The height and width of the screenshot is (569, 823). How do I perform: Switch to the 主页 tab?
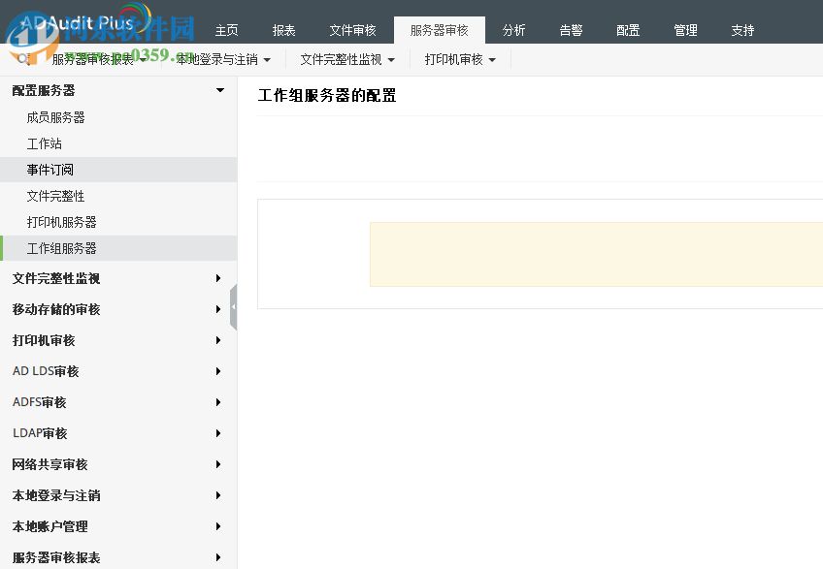[227, 30]
